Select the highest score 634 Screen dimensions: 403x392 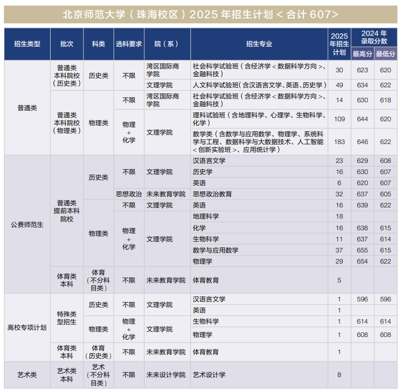362,85
